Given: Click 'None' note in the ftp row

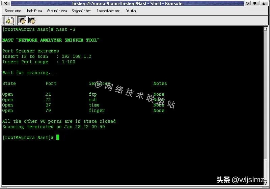Looking at the screenshot, I should tap(159, 94).
